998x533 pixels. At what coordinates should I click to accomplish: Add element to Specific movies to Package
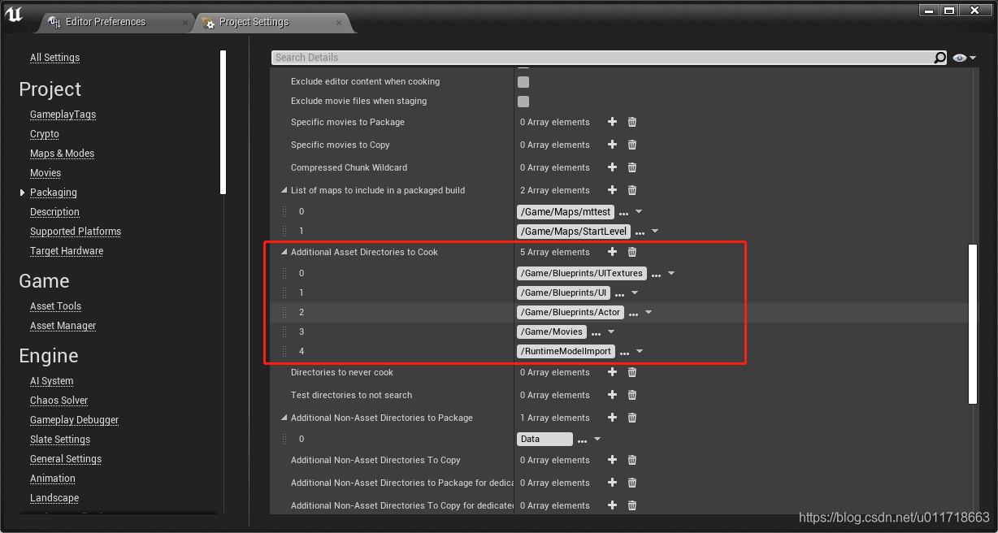click(613, 122)
